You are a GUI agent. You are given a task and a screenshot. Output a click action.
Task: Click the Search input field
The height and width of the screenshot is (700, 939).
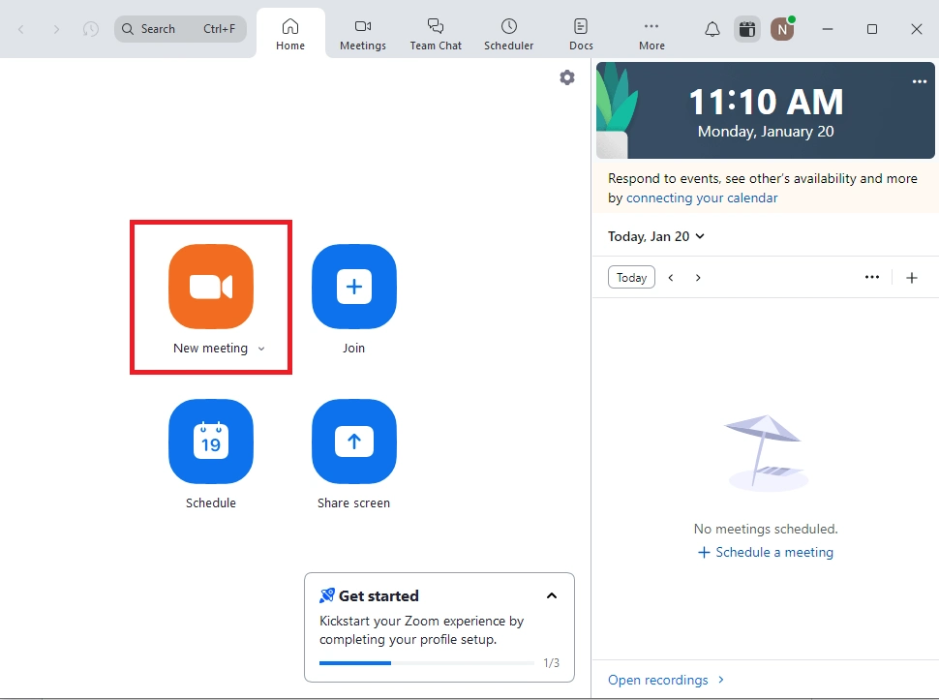(x=180, y=29)
